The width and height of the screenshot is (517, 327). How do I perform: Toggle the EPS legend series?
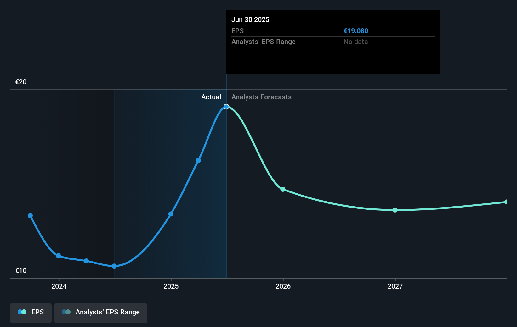[x=31, y=313]
